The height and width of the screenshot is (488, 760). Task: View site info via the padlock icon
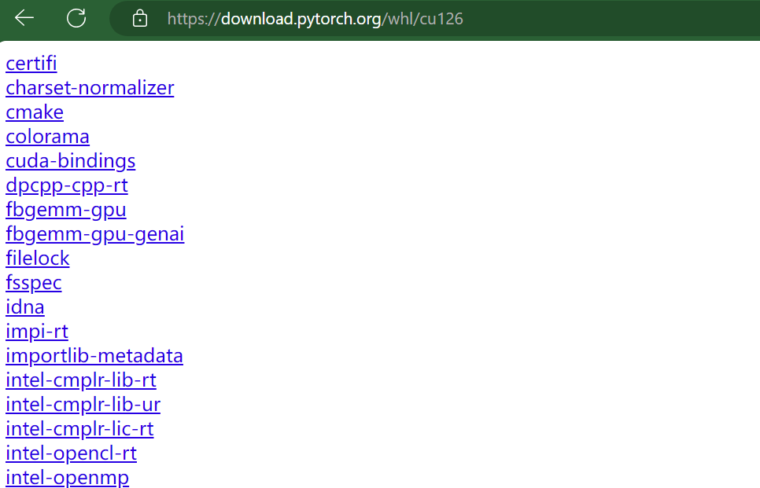140,19
